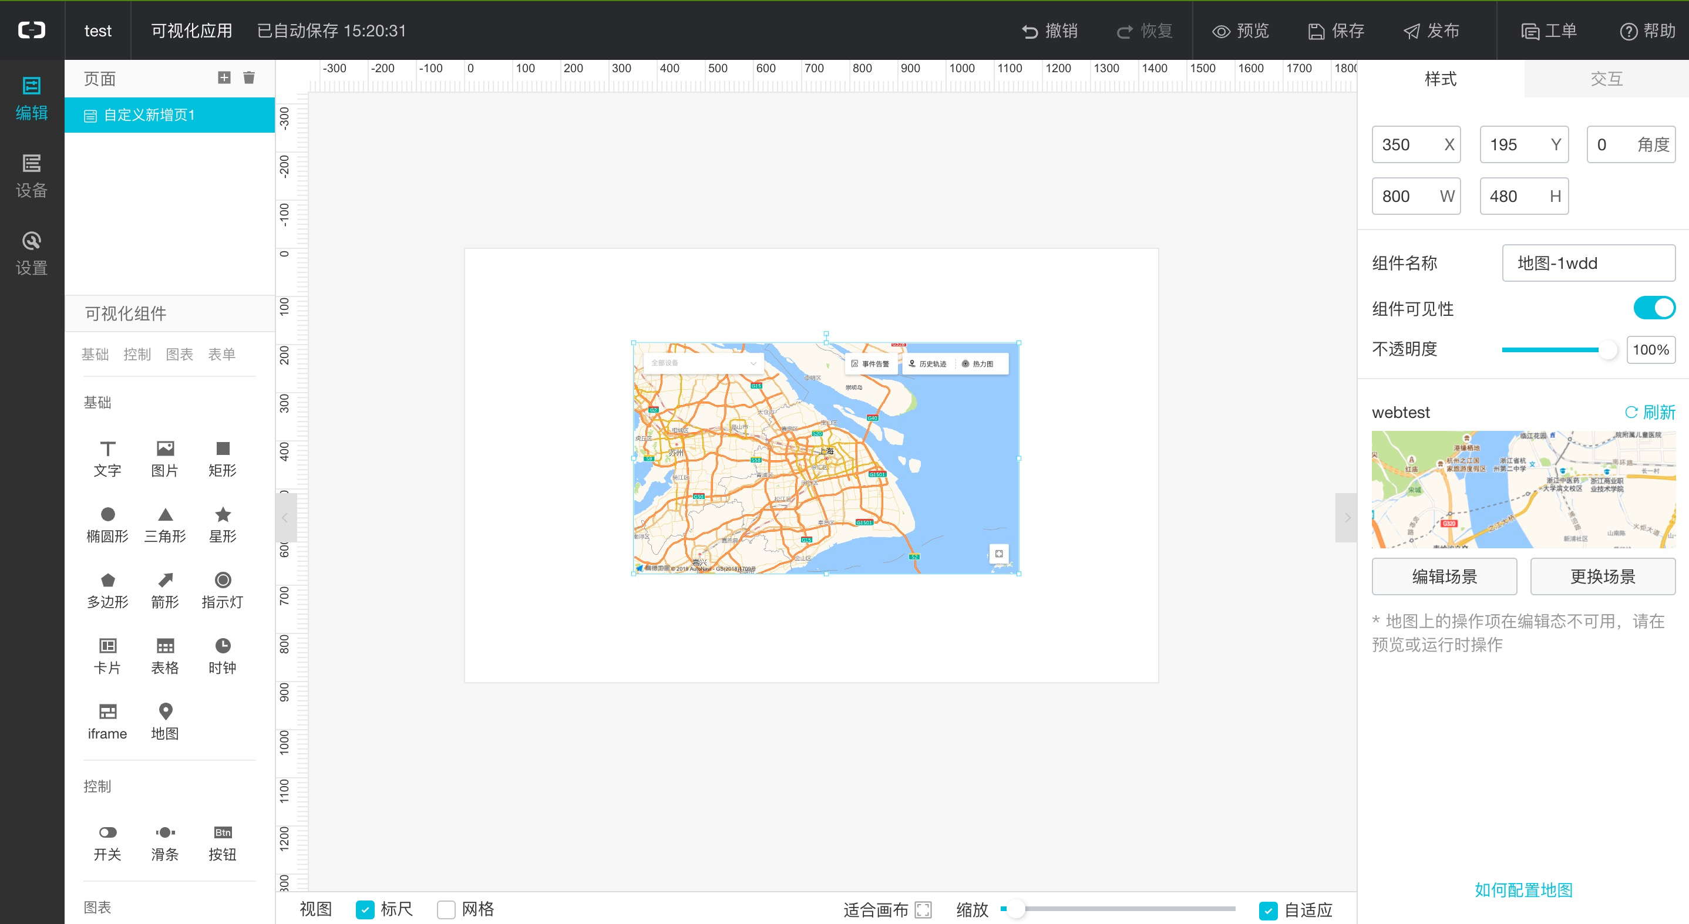Open 工单 ticket in the top bar

coord(1549,31)
